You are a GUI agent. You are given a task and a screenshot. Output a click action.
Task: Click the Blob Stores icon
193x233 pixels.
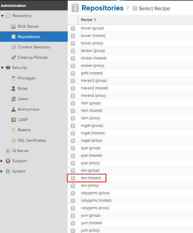14,26
